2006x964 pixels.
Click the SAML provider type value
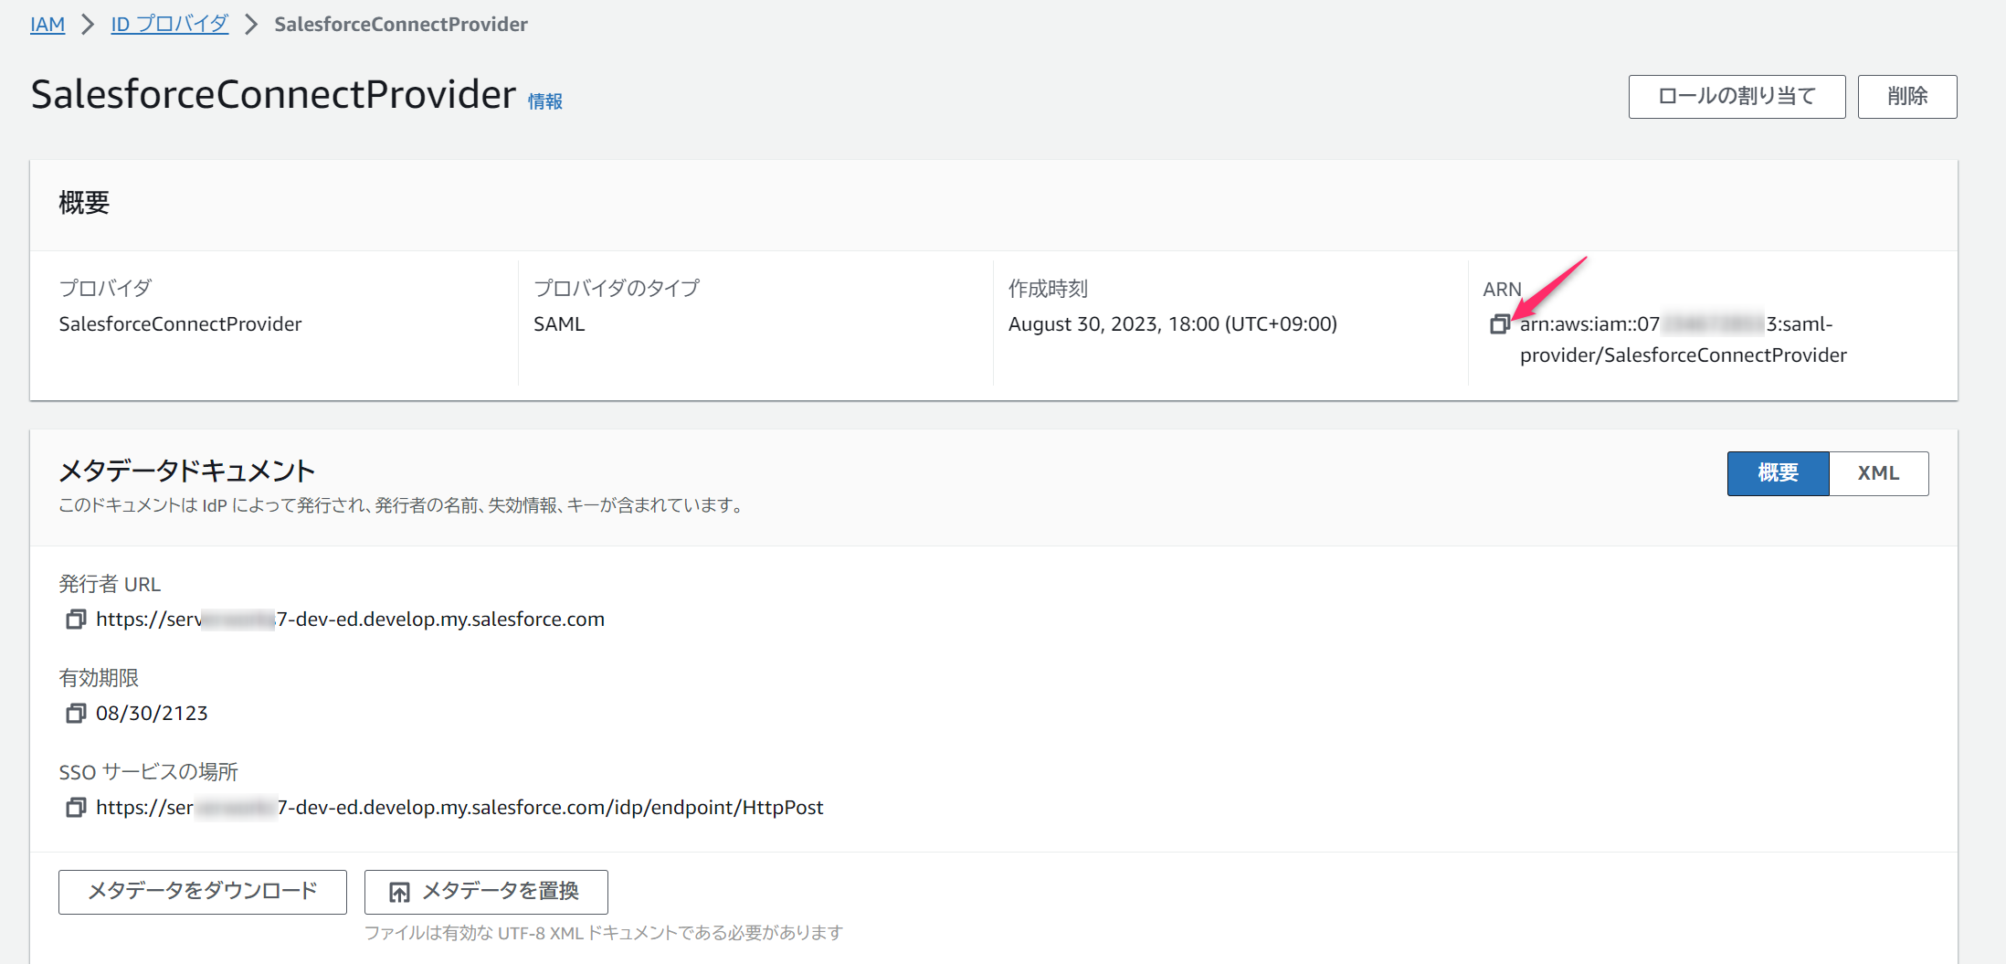tap(559, 324)
